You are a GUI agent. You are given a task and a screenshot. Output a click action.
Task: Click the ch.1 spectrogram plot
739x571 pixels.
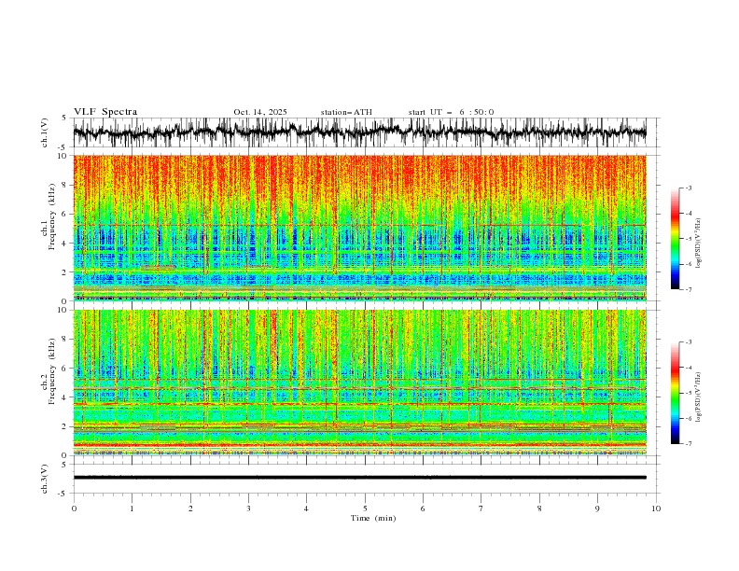tap(359, 228)
